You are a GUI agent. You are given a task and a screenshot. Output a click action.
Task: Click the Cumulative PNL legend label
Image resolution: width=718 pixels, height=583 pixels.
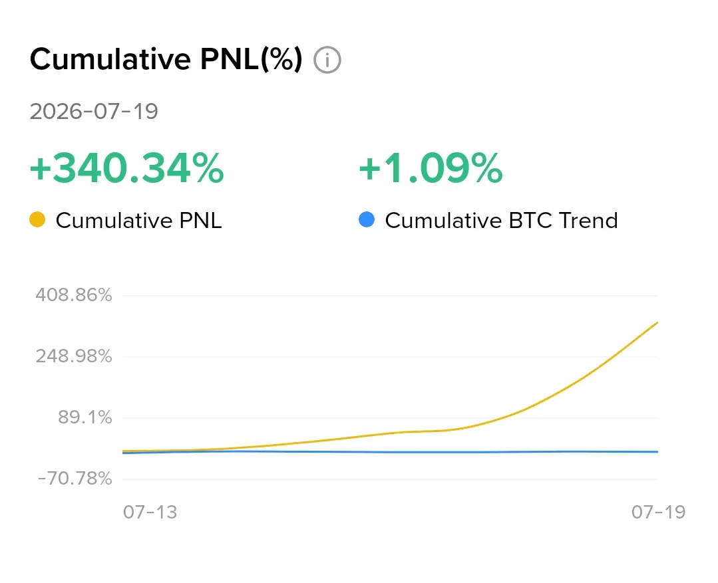pyautogui.click(x=139, y=221)
